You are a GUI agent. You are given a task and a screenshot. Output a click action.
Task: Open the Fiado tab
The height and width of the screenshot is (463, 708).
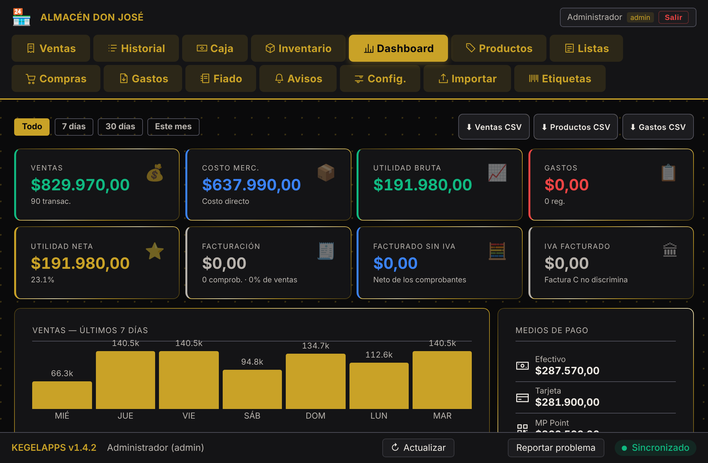point(221,78)
